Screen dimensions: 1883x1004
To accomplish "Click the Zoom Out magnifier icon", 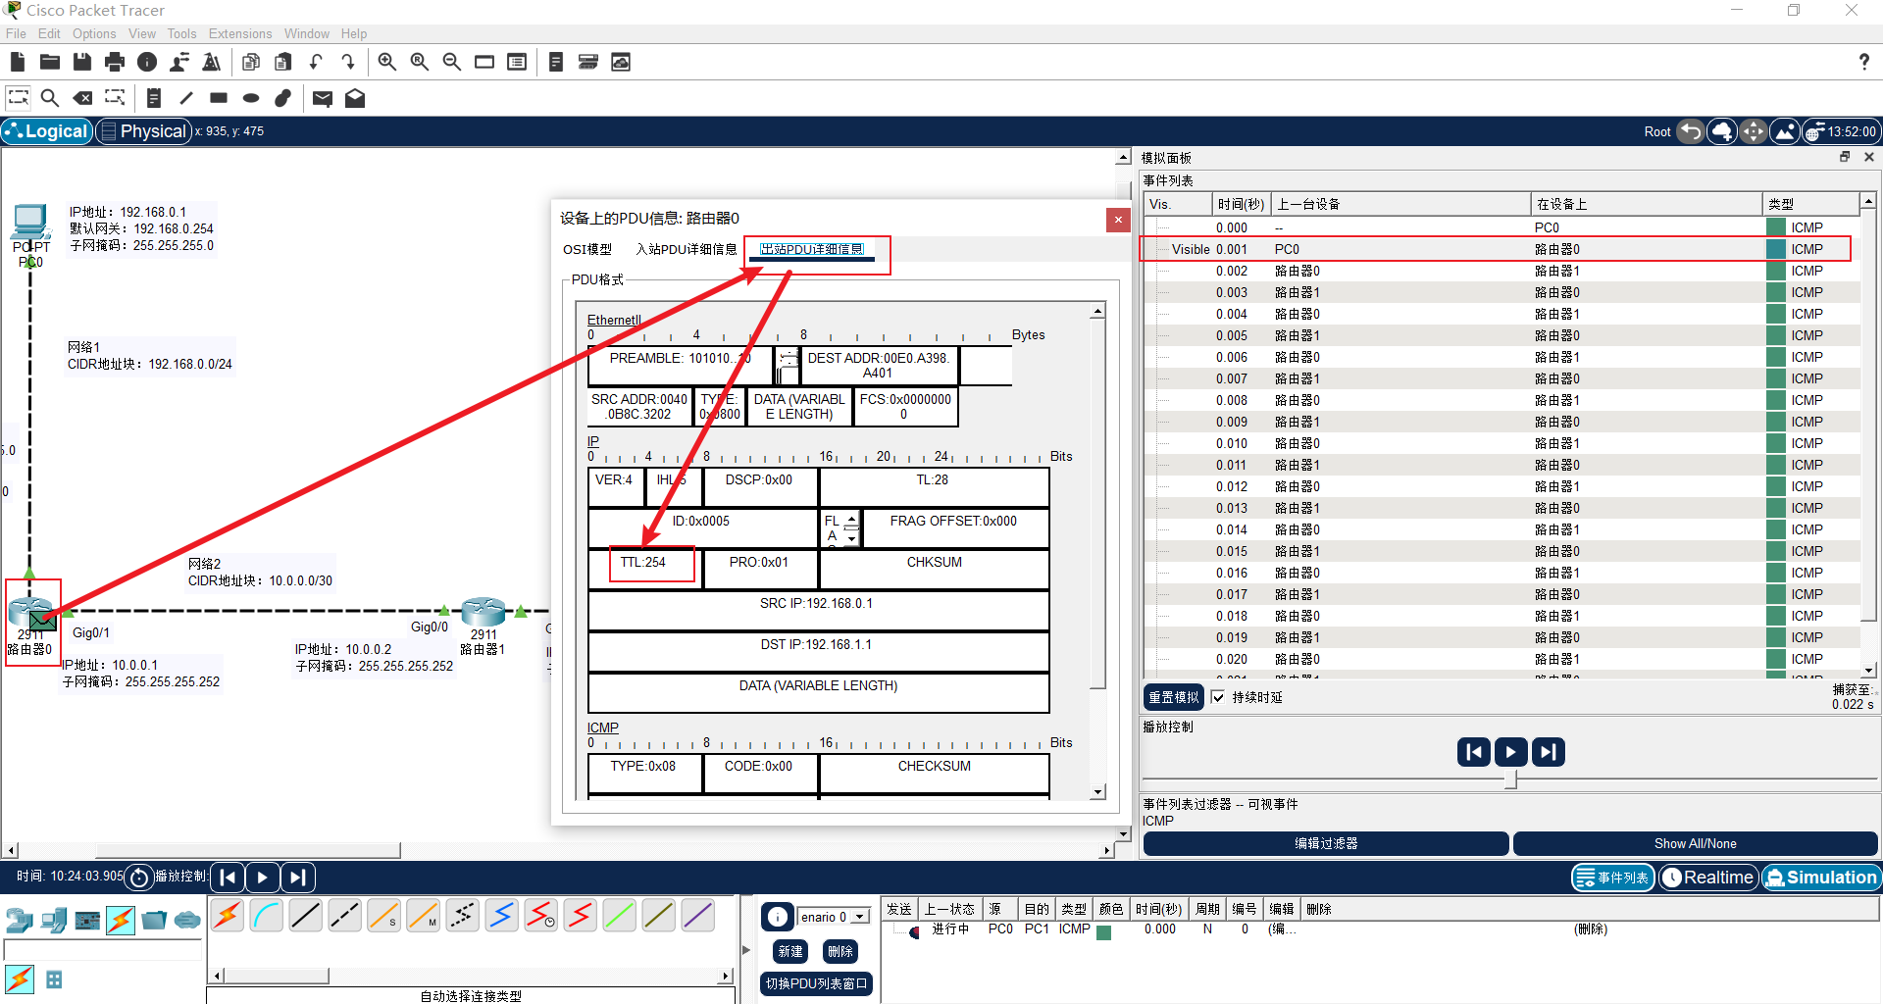I will 452,62.
